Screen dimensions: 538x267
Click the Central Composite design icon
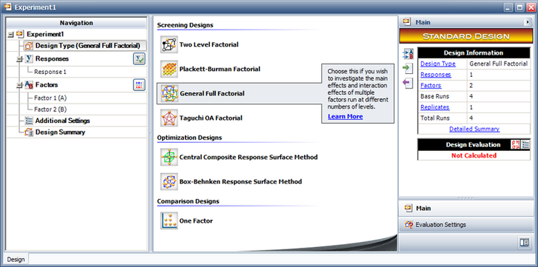point(169,157)
